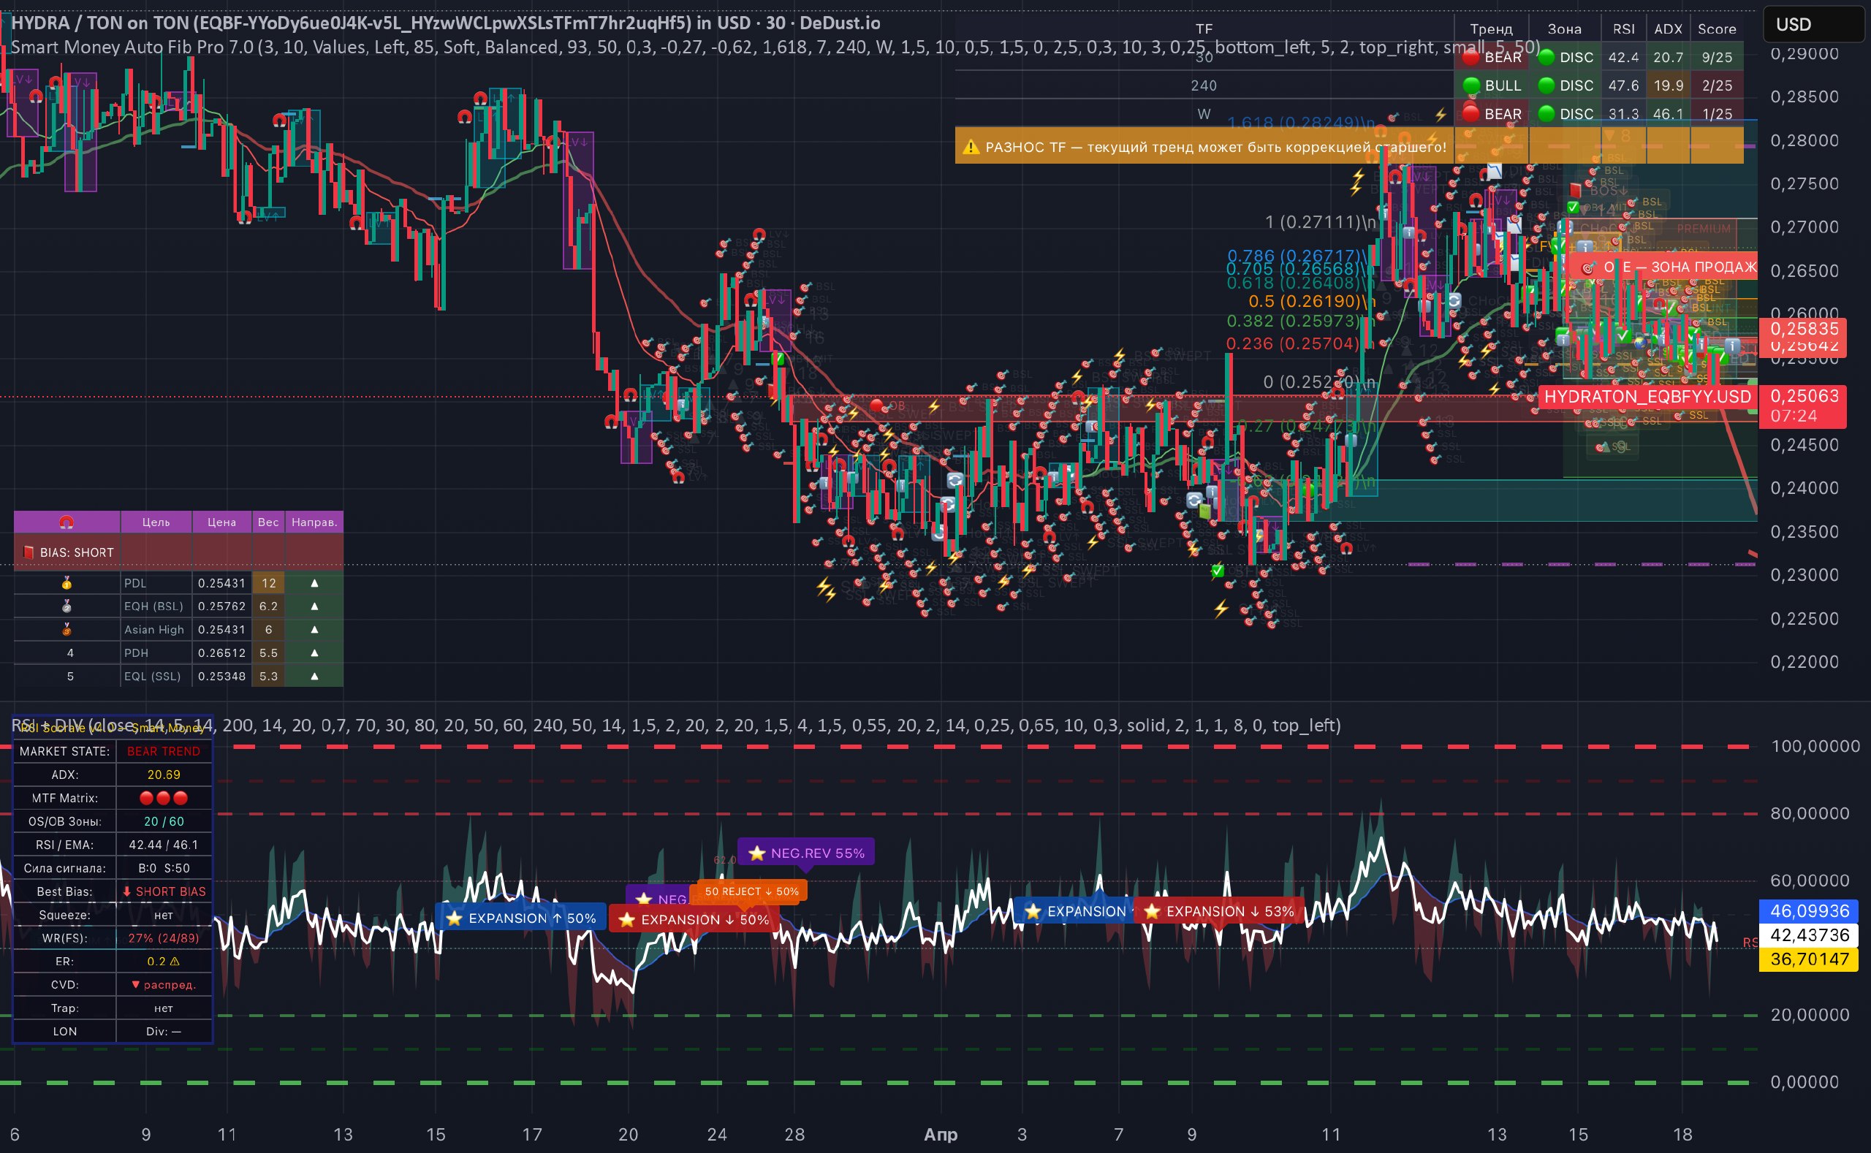Viewport: 1871px width, 1153px height.
Task: Click the Fibonacci label 0.5 (0.26190)
Action: [1311, 301]
